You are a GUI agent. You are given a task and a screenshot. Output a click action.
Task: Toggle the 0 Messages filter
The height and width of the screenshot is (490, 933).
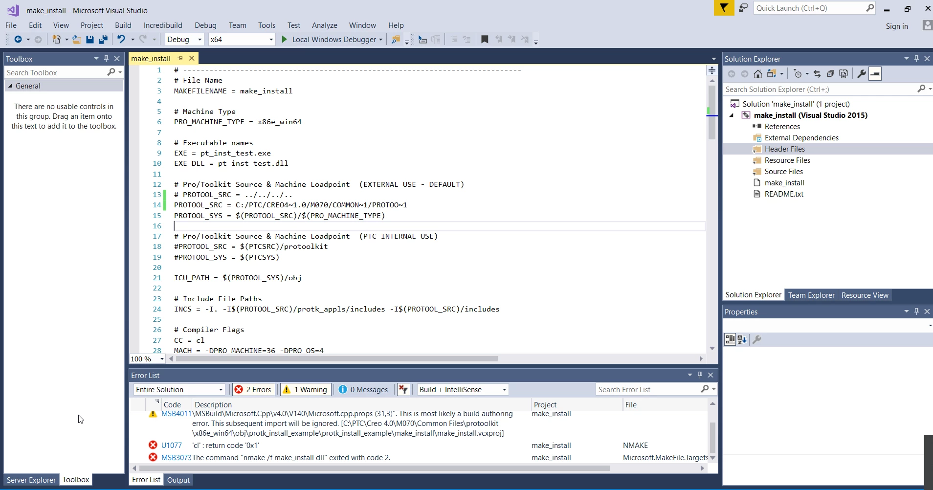[x=363, y=390]
